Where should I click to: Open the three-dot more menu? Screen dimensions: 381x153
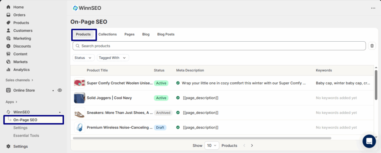coord(373,8)
